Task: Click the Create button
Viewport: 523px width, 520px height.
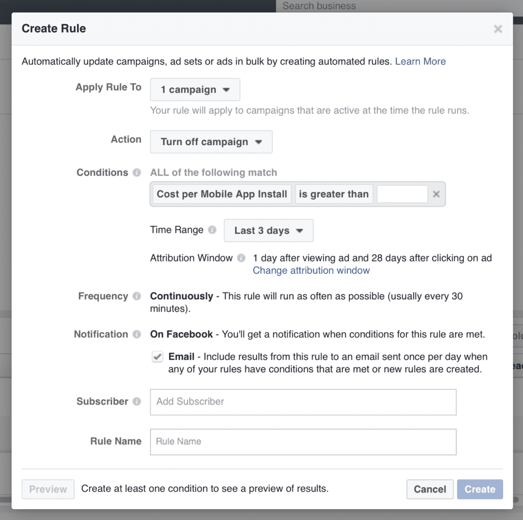Action: (480, 489)
